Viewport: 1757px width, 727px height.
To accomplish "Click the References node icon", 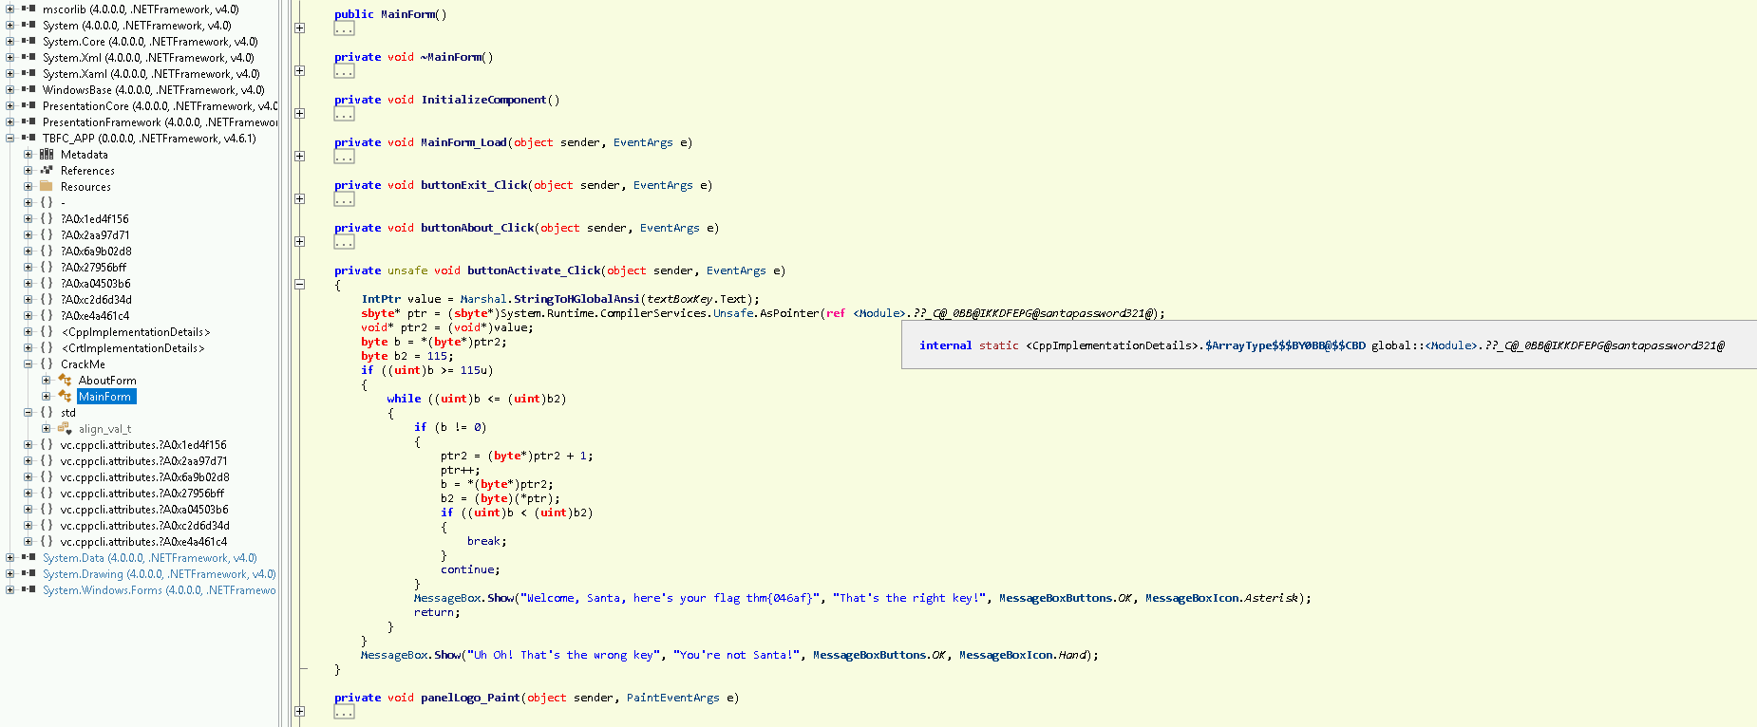I will (47, 171).
